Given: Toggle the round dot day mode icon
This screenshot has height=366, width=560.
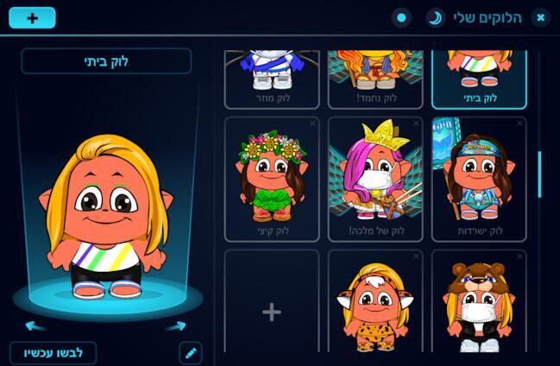Looking at the screenshot, I should point(401,17).
